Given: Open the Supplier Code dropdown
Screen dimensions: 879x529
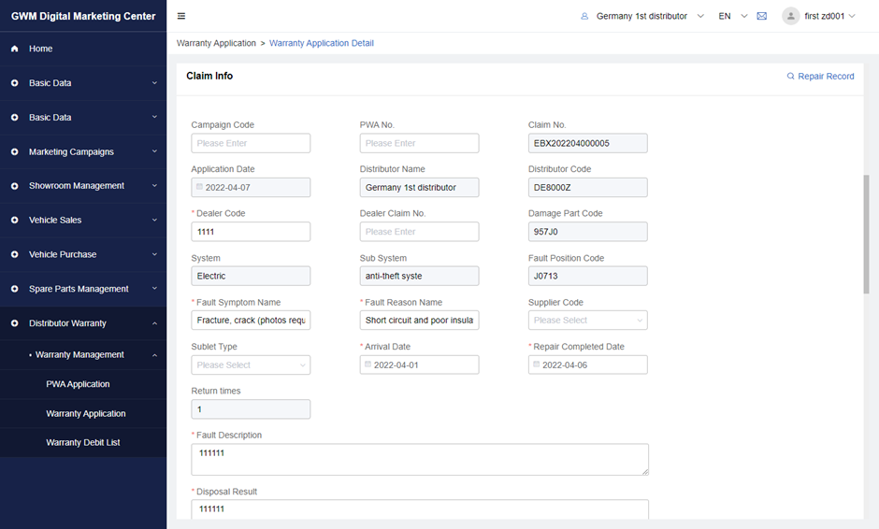Looking at the screenshot, I should (587, 321).
